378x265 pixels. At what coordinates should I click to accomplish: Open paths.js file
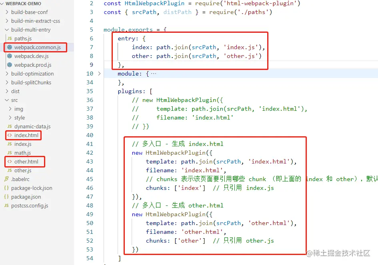(x=23, y=38)
